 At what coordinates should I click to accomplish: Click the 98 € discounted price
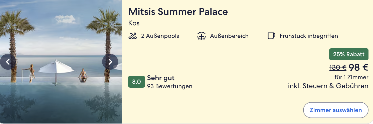click(x=358, y=67)
